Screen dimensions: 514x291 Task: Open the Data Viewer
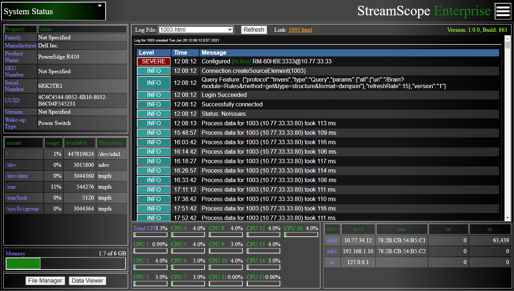87,280
